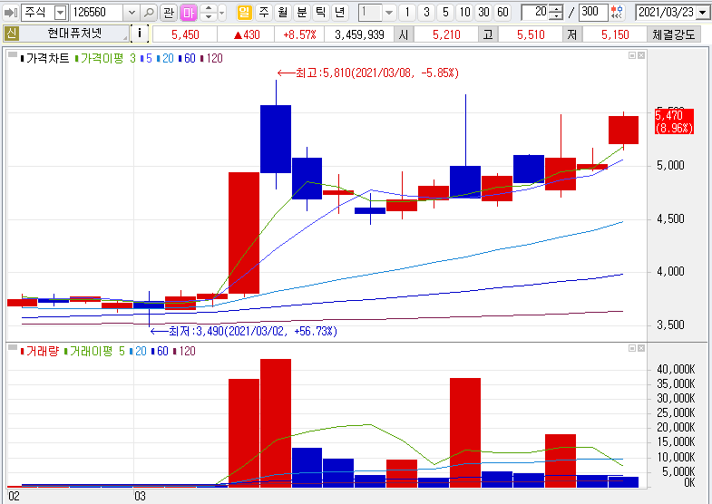Choose the 30 interval button
Screen dimensions: 712x504
(483, 13)
